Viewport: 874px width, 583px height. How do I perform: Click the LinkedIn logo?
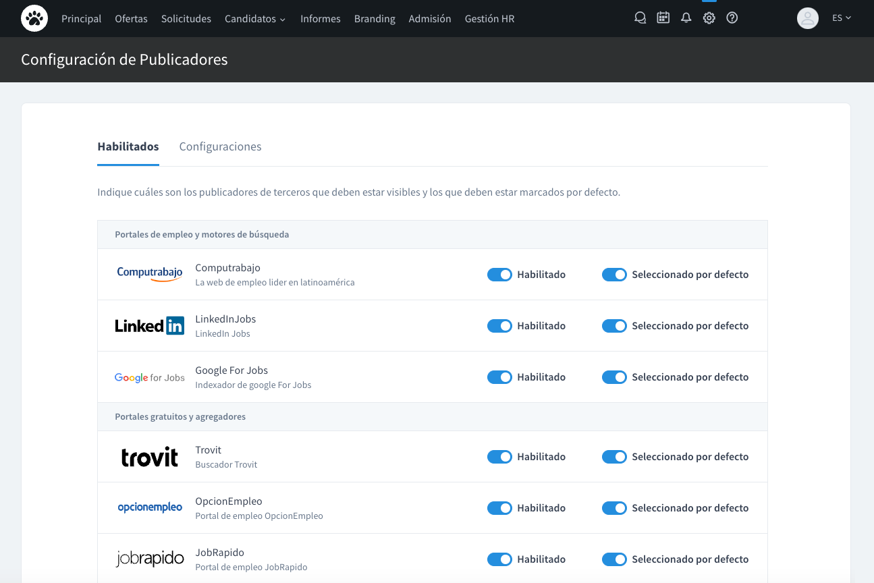149,326
